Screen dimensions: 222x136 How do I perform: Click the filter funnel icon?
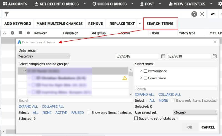[x=7, y=14]
